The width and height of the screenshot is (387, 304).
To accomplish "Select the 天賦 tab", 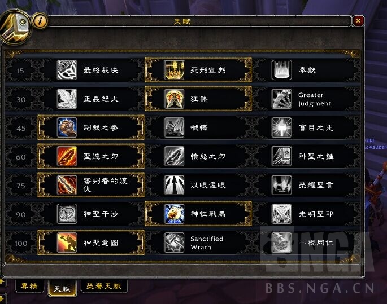I will 62,288.
